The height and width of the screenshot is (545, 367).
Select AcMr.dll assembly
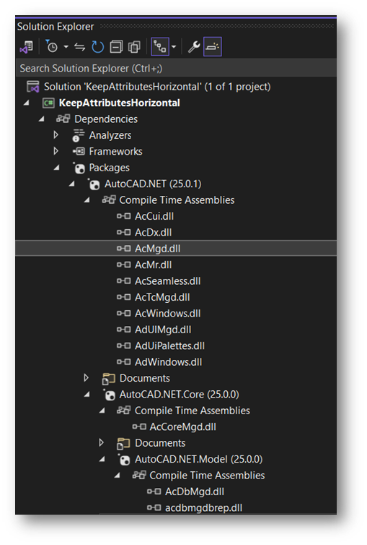(x=153, y=265)
